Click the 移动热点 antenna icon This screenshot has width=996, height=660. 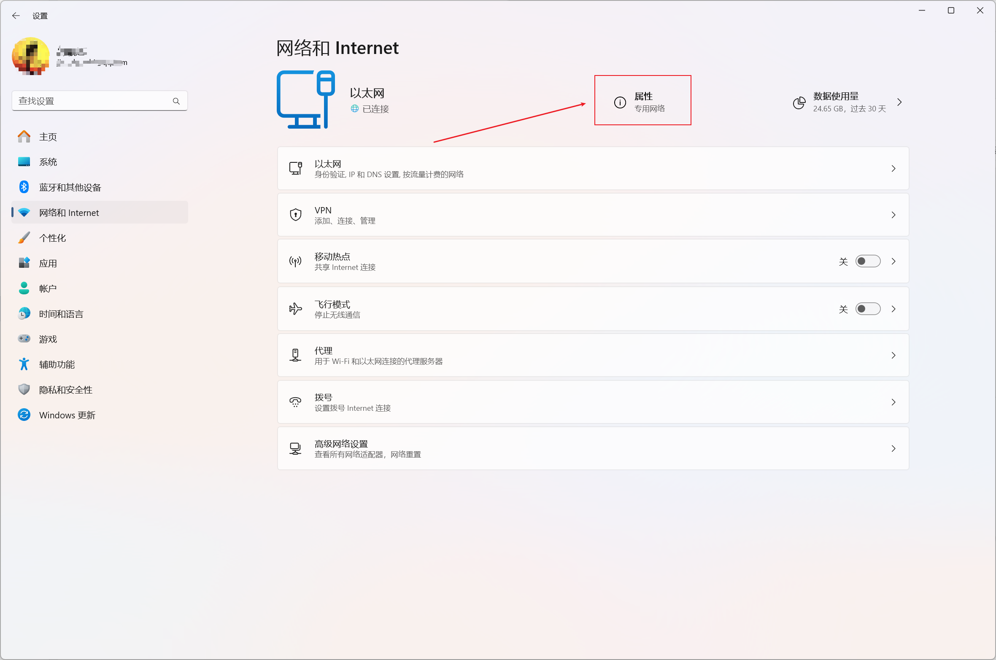296,261
